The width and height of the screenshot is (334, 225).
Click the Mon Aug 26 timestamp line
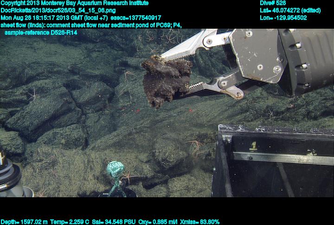click(81, 18)
